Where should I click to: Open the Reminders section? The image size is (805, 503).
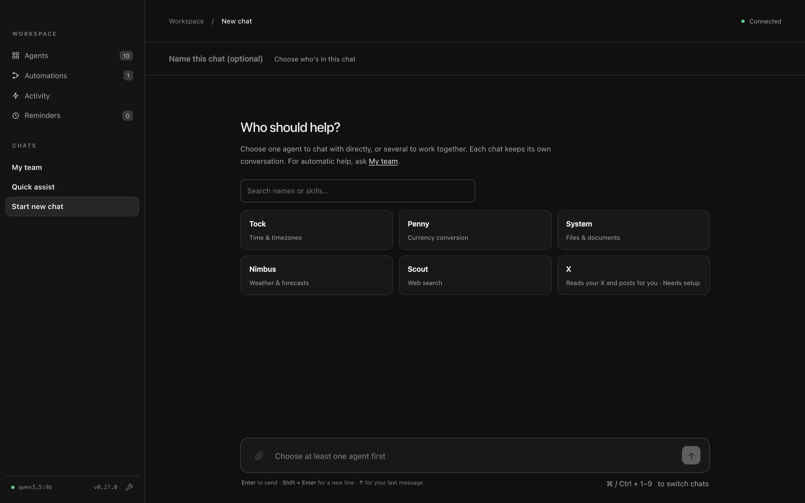coord(72,116)
